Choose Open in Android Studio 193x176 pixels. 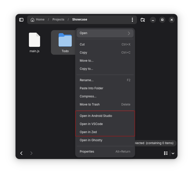coord(105,116)
